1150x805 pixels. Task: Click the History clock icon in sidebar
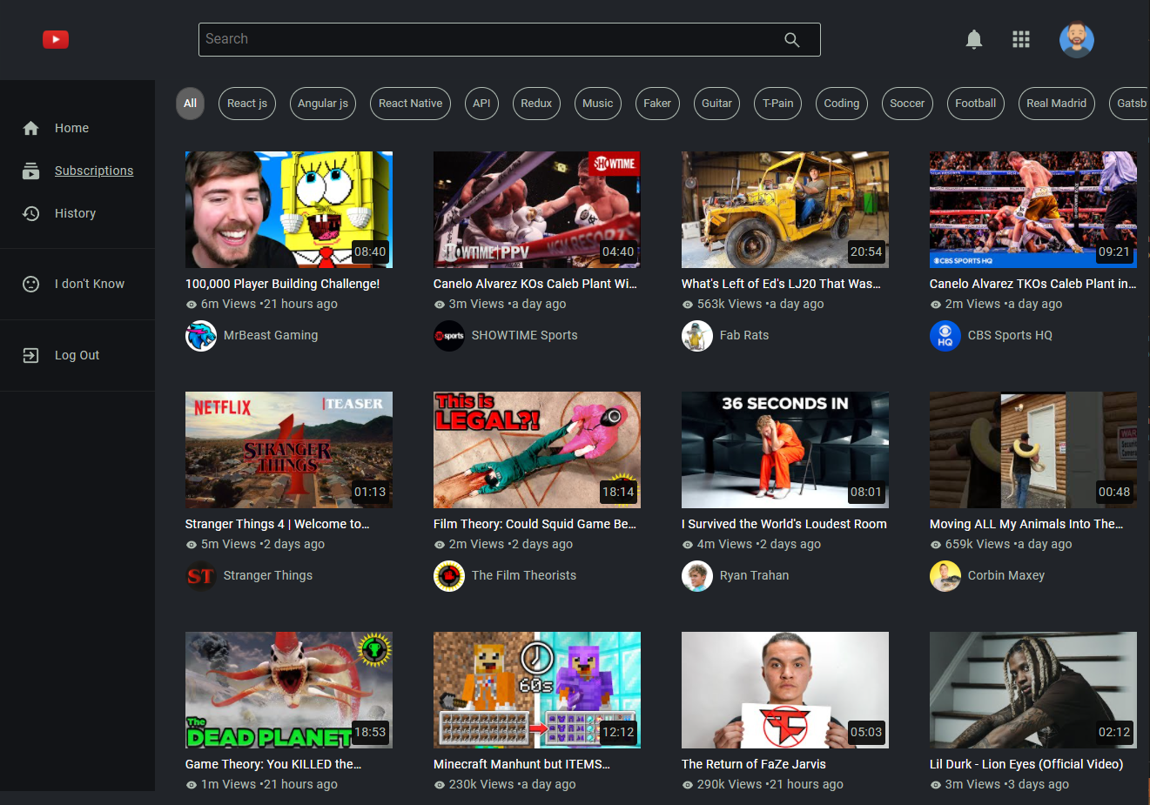31,213
